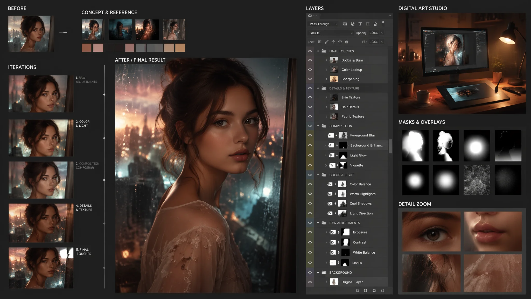The height and width of the screenshot is (299, 531).
Task: Click the pixel layer filter icon
Action: click(x=345, y=24)
